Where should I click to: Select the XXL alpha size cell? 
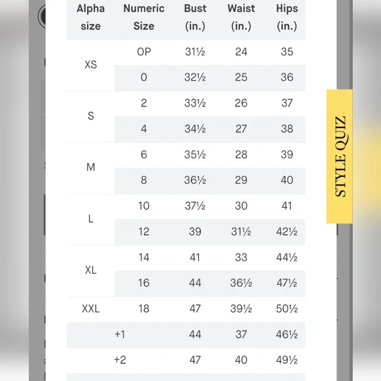tap(91, 309)
